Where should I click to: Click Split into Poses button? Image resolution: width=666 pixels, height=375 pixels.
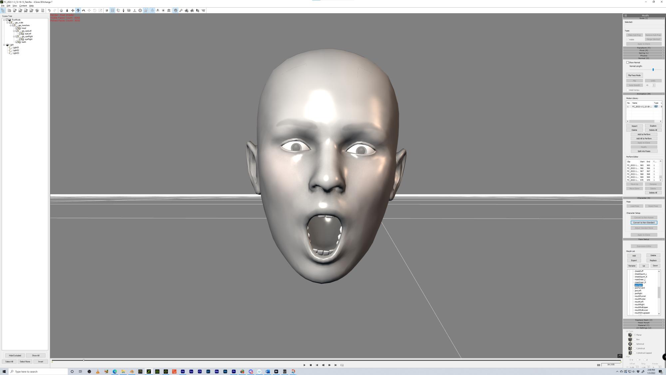click(x=644, y=151)
